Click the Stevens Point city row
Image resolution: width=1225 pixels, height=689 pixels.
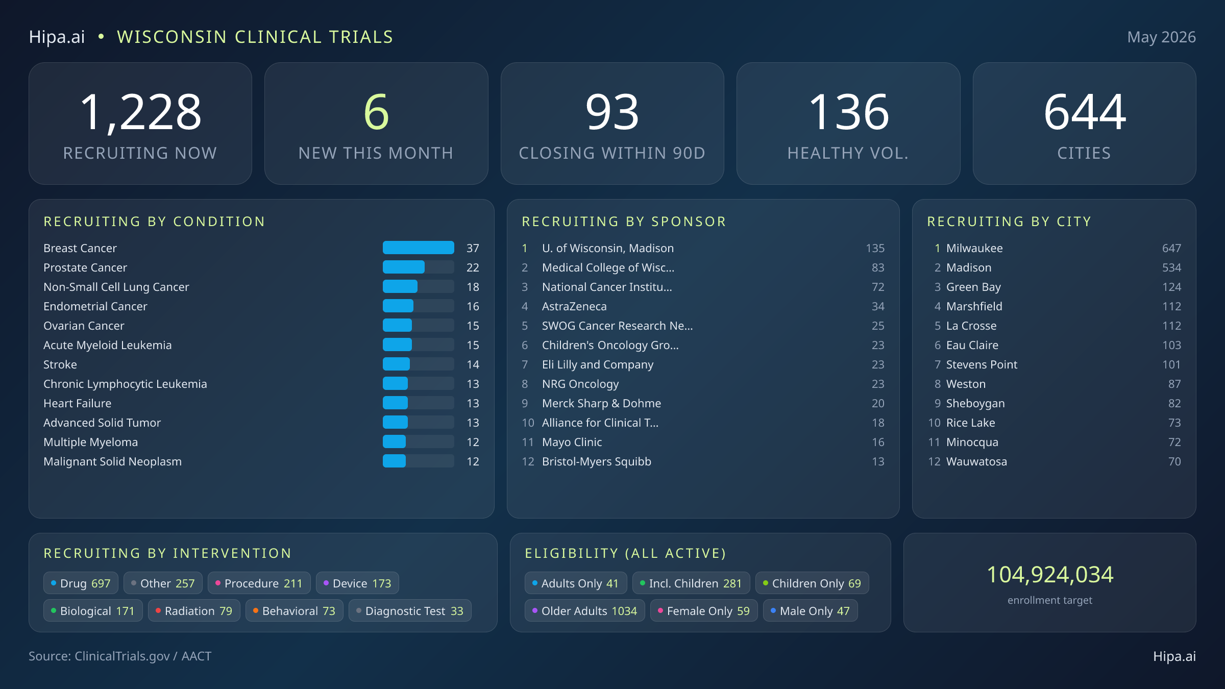1054,364
